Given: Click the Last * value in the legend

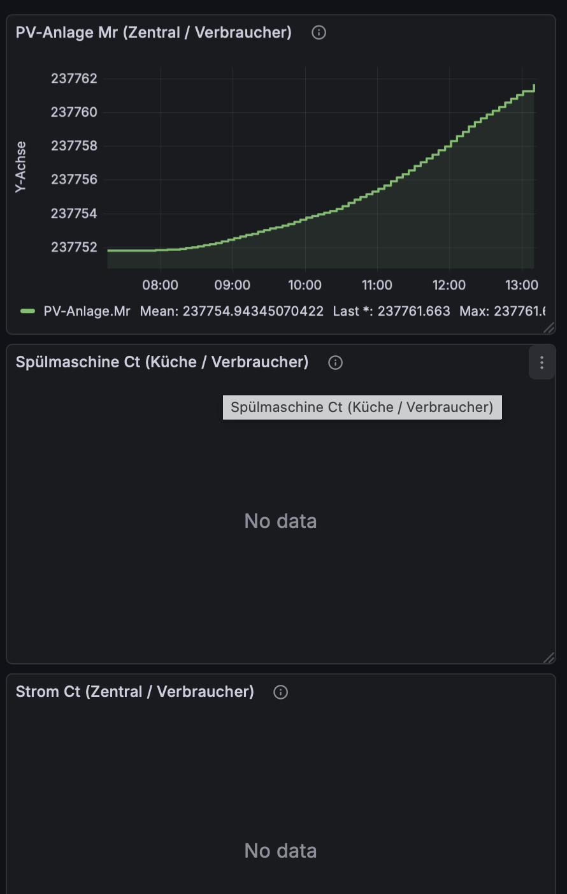Looking at the screenshot, I should tap(391, 311).
